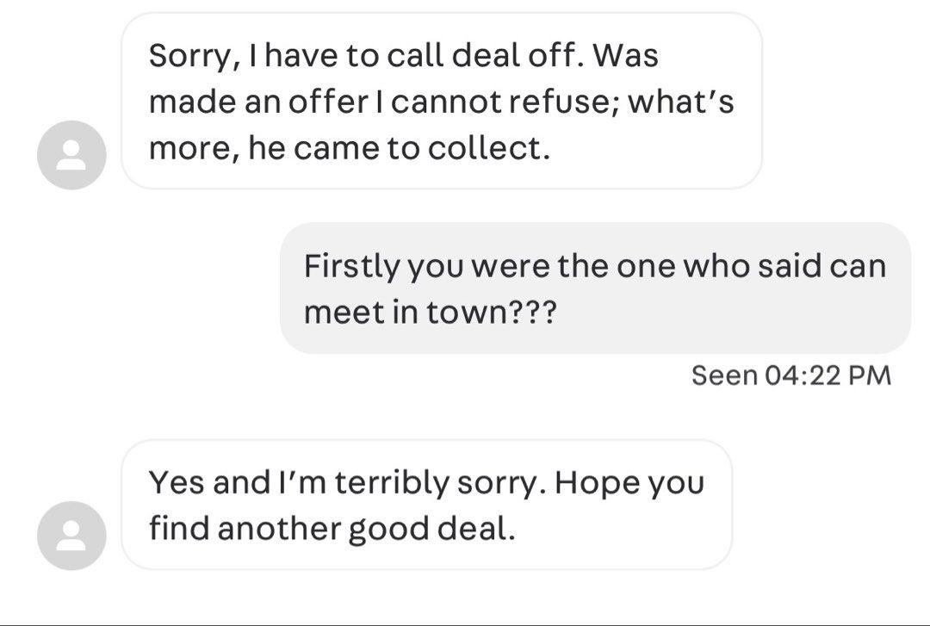Click the word 'collect.' ending the first message

point(489,148)
